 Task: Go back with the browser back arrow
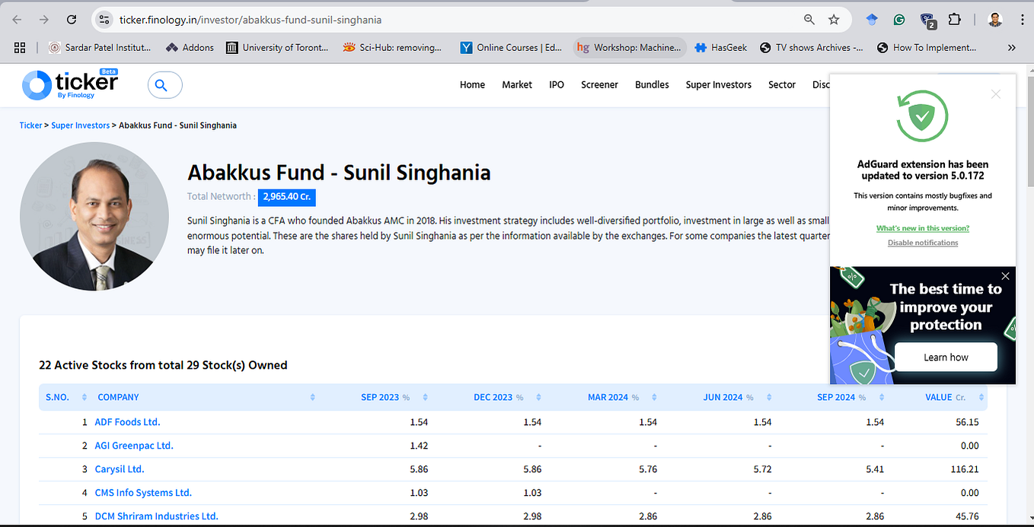pos(18,20)
